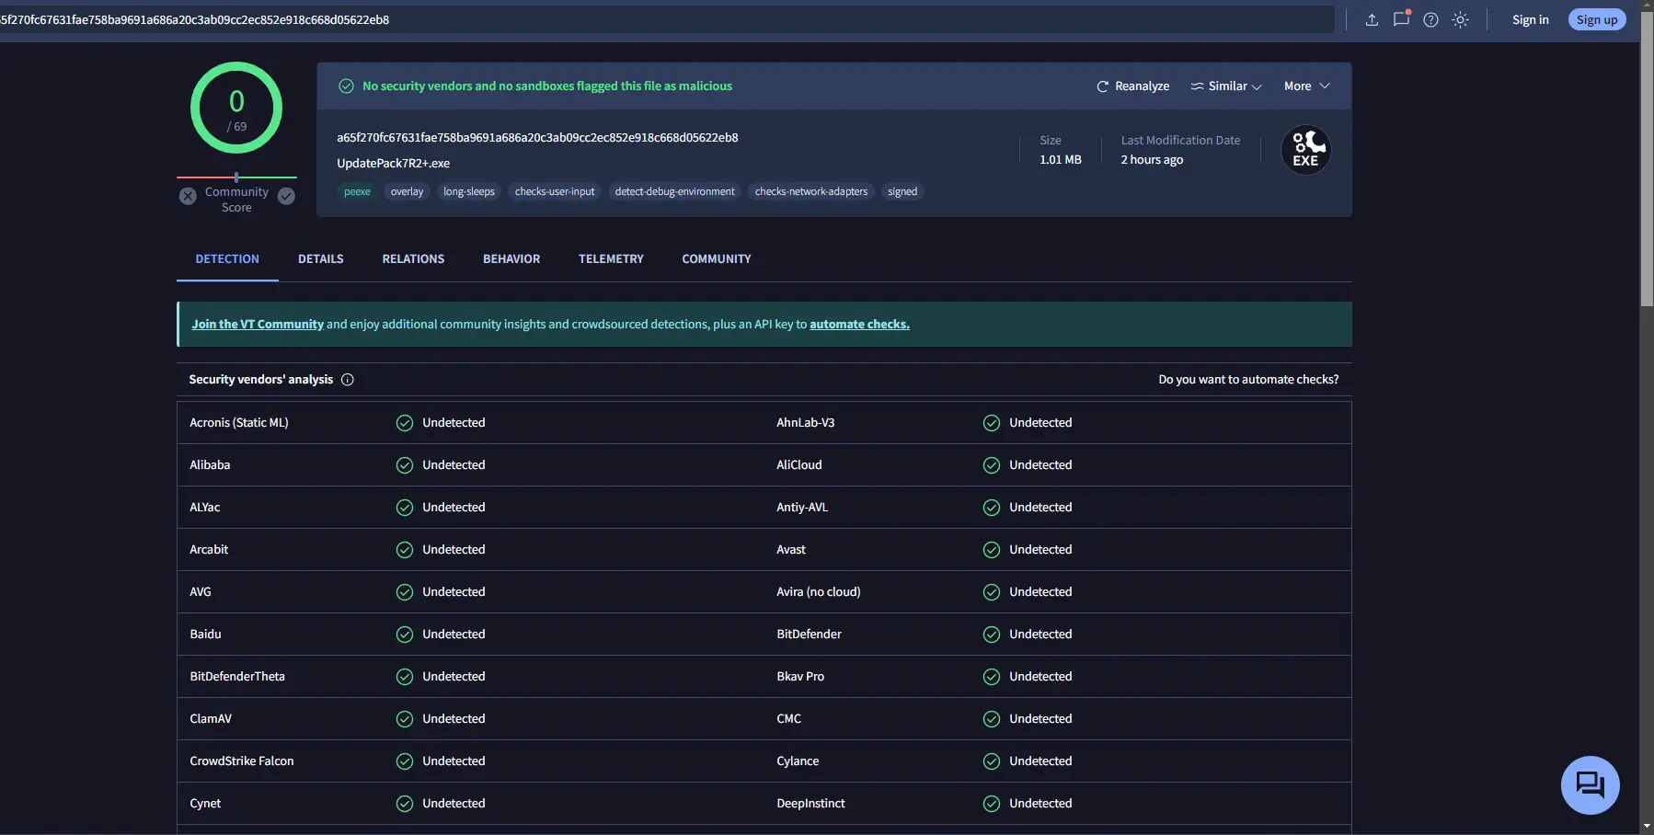Image resolution: width=1654 pixels, height=835 pixels.
Task: Click the green check icon for BitDefenderTheta
Action: pyautogui.click(x=404, y=677)
